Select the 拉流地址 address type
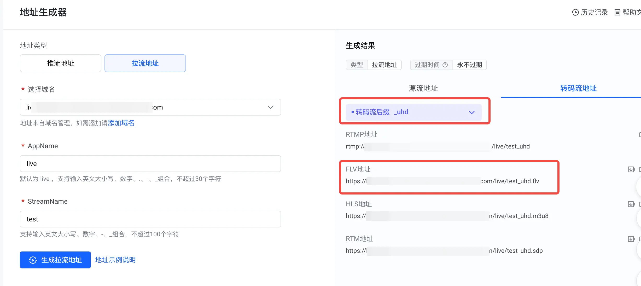Image resolution: width=641 pixels, height=286 pixels. tap(145, 63)
